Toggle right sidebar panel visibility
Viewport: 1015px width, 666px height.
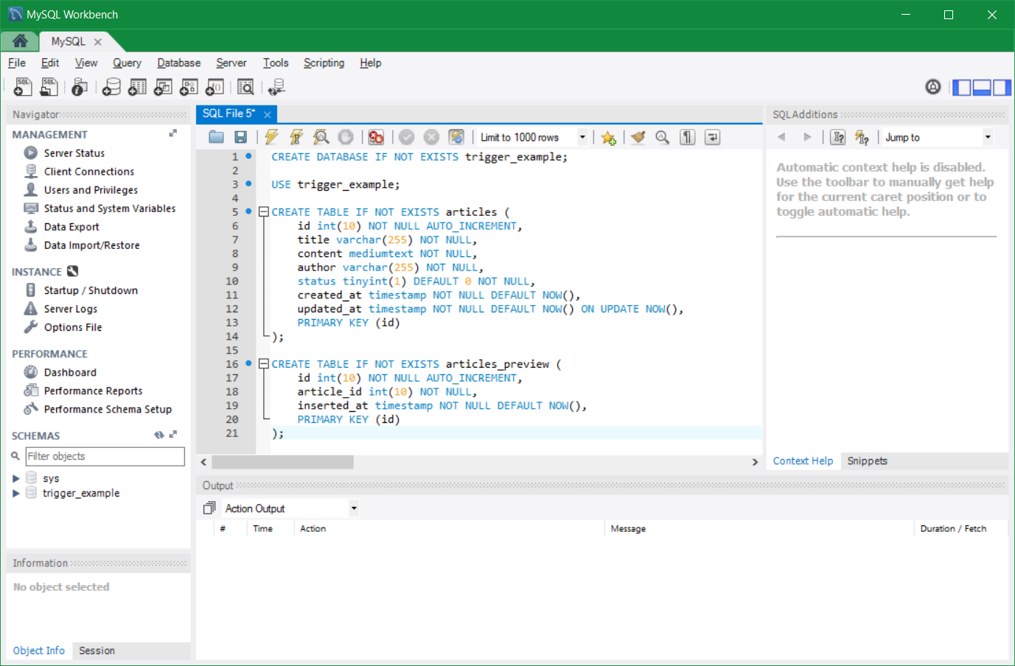[x=1002, y=87]
